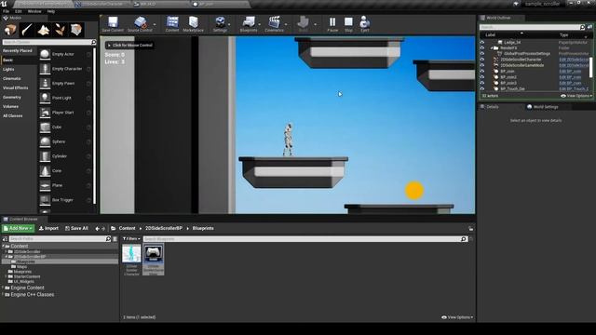This screenshot has width=596, height=335.
Task: Toggle visibility eye for BP_coin
Action: 482,72
